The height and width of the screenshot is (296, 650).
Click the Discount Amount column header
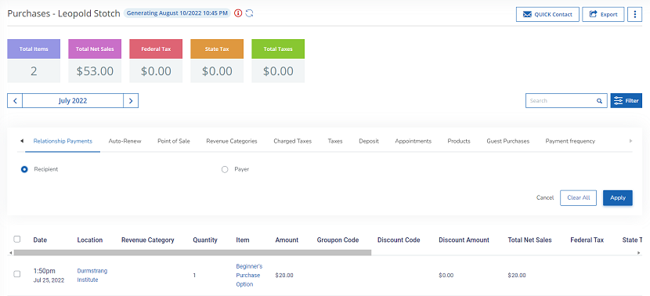click(x=464, y=240)
